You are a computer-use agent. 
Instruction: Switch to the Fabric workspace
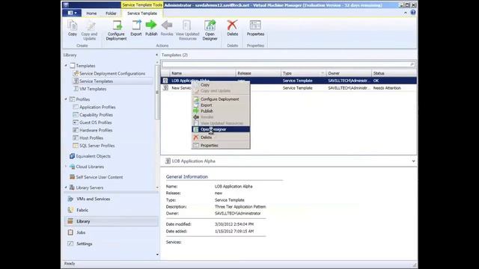point(112,210)
